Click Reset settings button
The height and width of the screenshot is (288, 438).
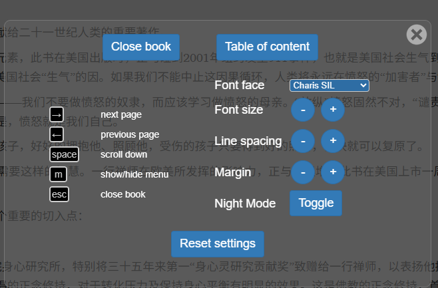tap(218, 244)
